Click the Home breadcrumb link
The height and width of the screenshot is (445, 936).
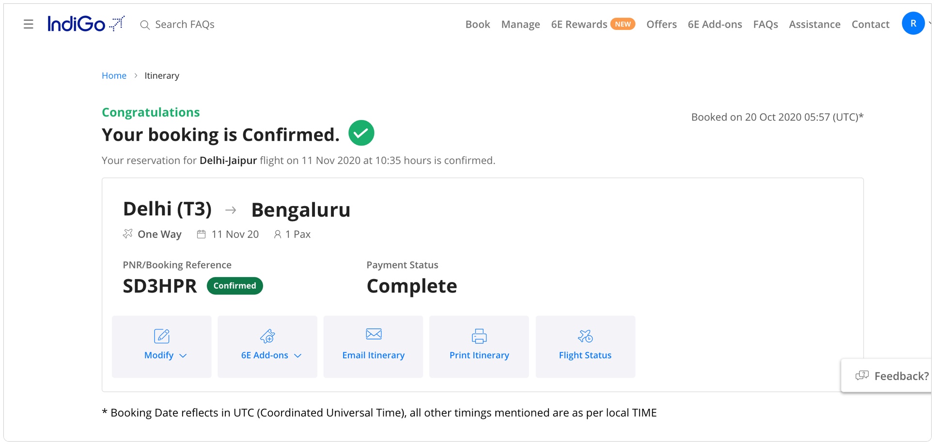114,75
